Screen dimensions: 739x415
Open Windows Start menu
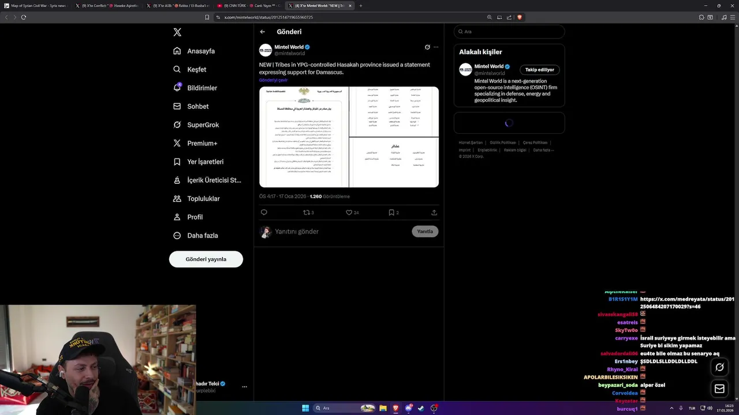[305, 408]
